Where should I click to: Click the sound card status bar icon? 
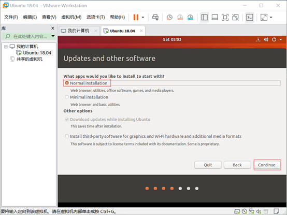[x=259, y=211]
